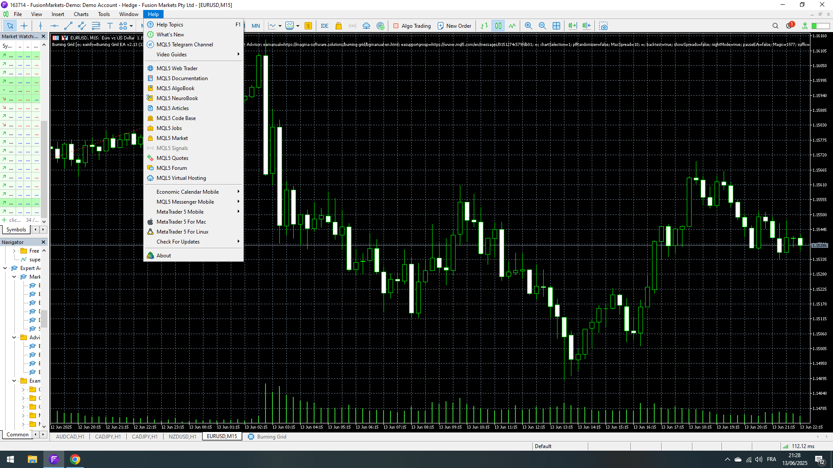This screenshot has height=468, width=833.
Task: Switch to Burning Grid tab
Action: coord(267,437)
